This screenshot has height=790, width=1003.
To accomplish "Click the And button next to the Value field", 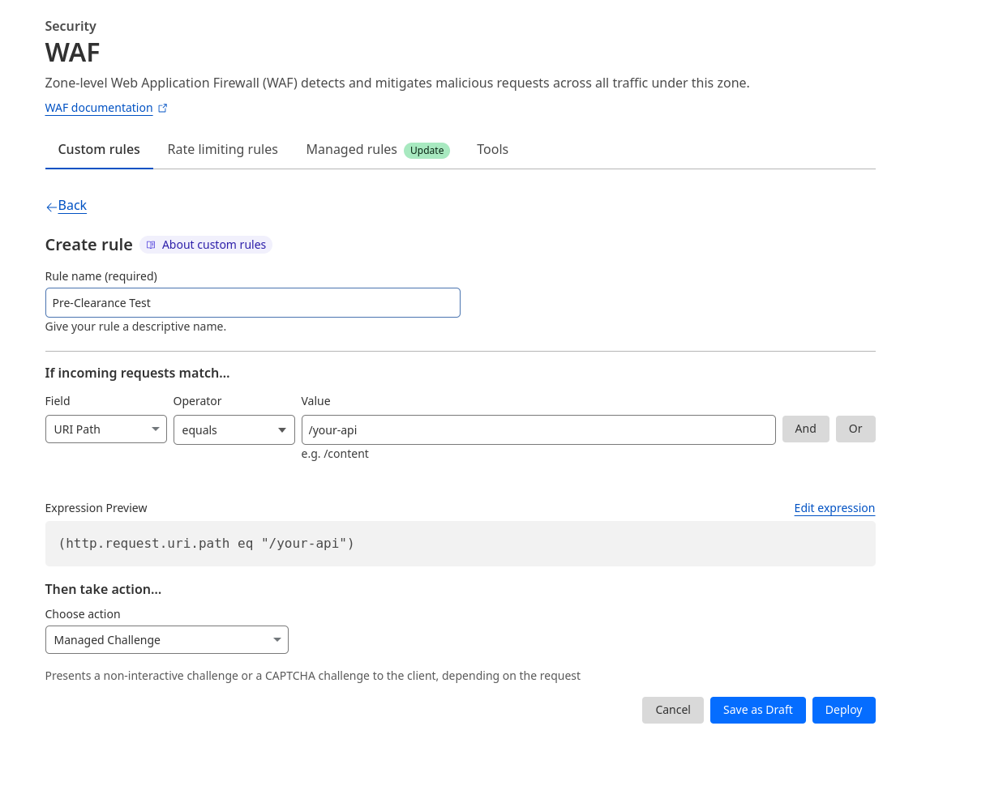I will pos(805,429).
